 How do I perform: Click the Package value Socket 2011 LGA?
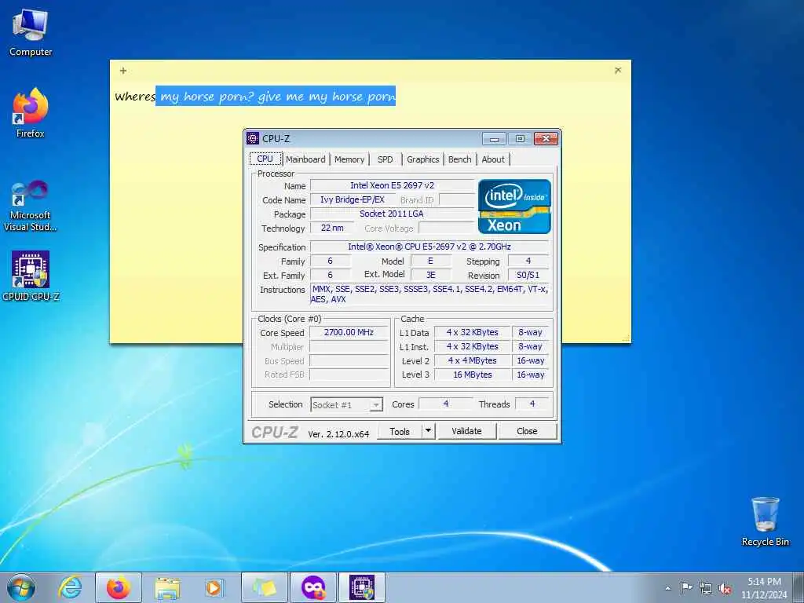(393, 214)
